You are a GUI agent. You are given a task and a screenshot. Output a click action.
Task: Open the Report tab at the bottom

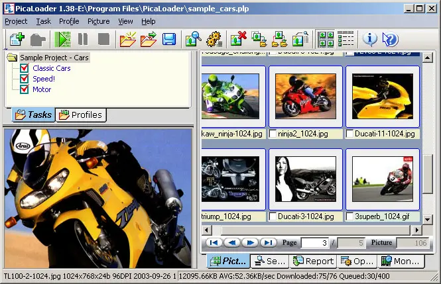click(x=314, y=261)
